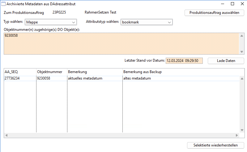
Task: Click the list's scroll-up arrow in Objektnummer box
Action: click(x=242, y=35)
